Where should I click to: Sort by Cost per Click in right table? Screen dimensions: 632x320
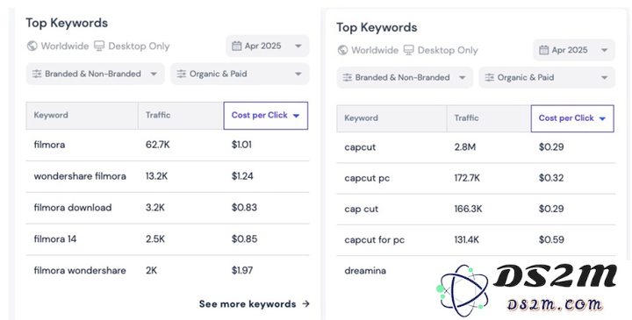click(572, 118)
